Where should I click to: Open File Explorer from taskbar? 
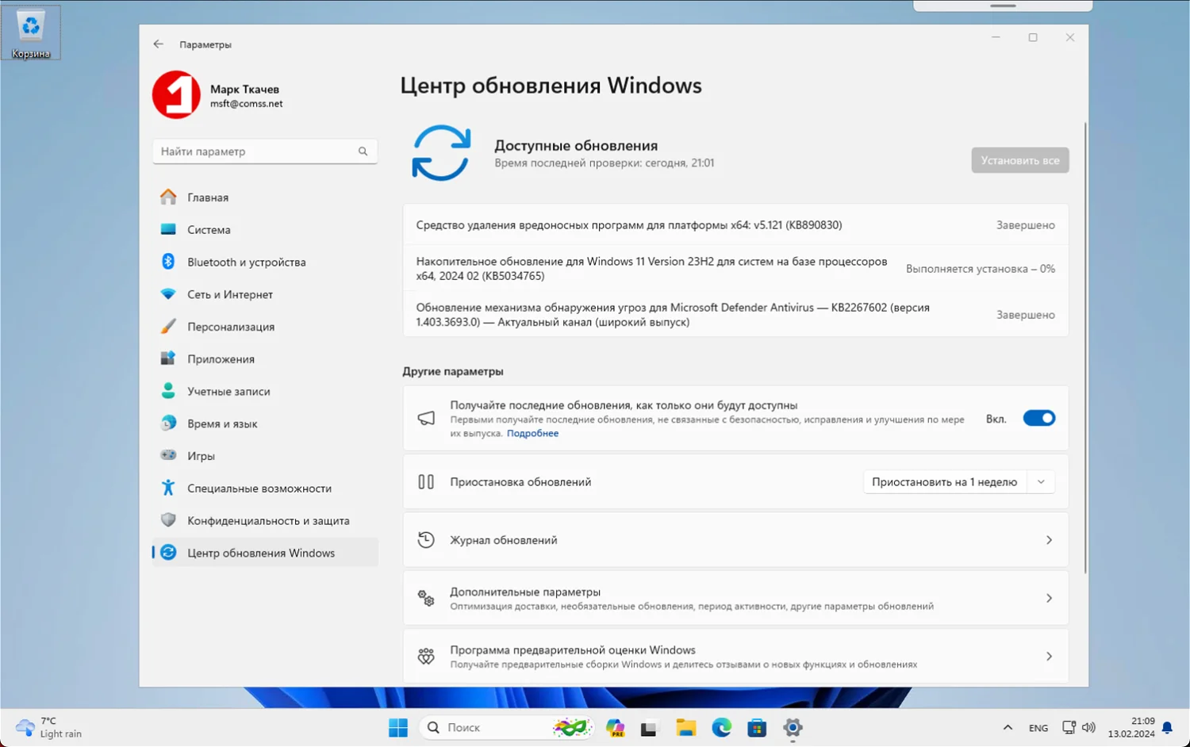point(686,727)
